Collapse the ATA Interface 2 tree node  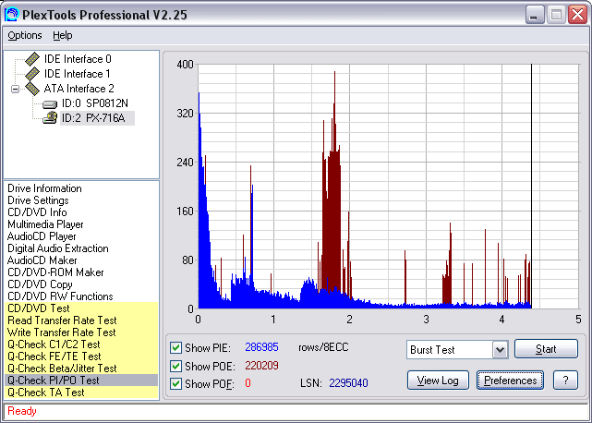pos(15,90)
